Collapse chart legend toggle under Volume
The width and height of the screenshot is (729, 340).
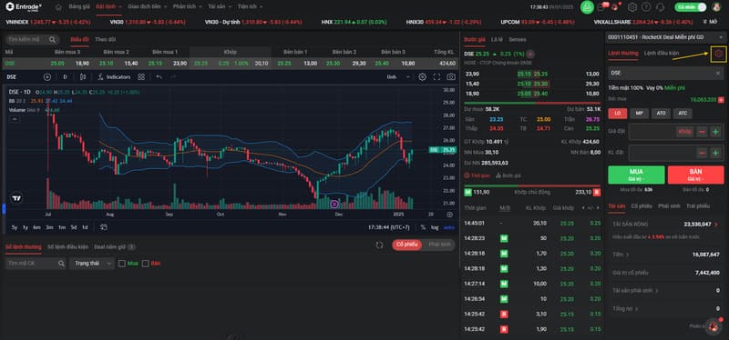[x=15, y=119]
